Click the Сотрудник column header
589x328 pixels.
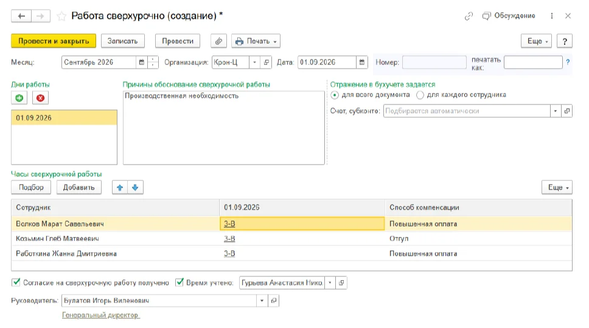(x=116, y=207)
